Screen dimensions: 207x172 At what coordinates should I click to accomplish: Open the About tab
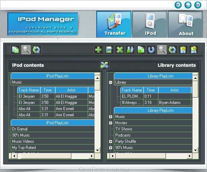[185, 24]
